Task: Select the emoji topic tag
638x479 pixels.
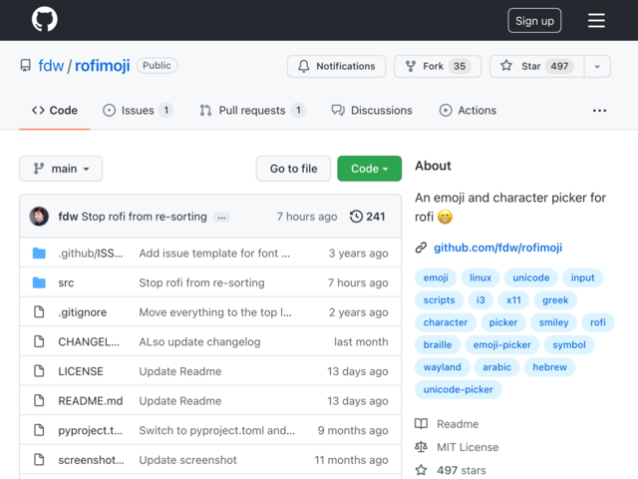Action: 436,277
